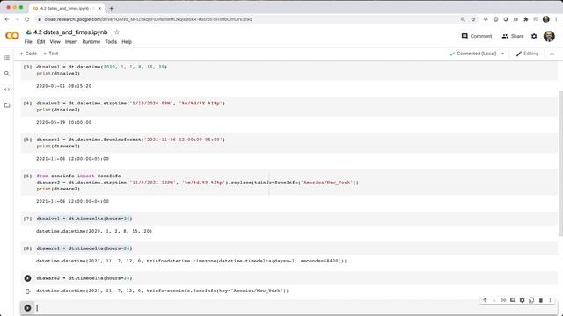The height and width of the screenshot is (316, 563).
Task: Open the Editing mode dropdown
Action: tap(527, 54)
